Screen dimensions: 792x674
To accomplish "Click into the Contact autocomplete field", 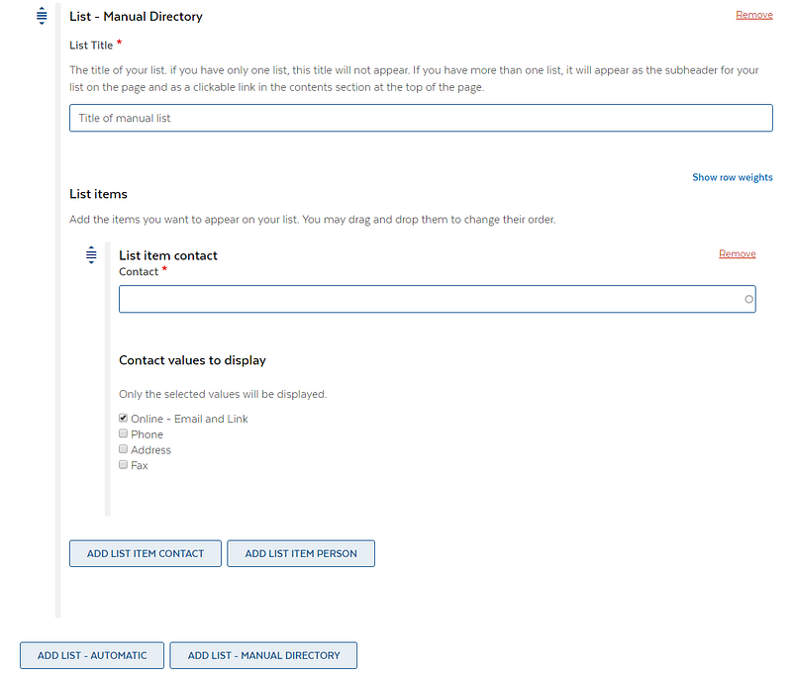I will pos(426,299).
